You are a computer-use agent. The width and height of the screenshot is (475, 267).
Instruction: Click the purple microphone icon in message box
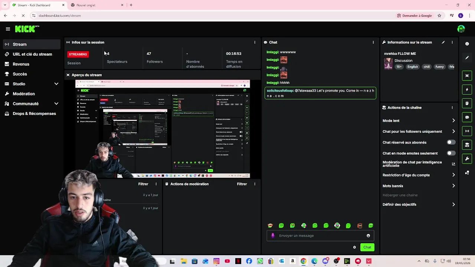click(273, 235)
